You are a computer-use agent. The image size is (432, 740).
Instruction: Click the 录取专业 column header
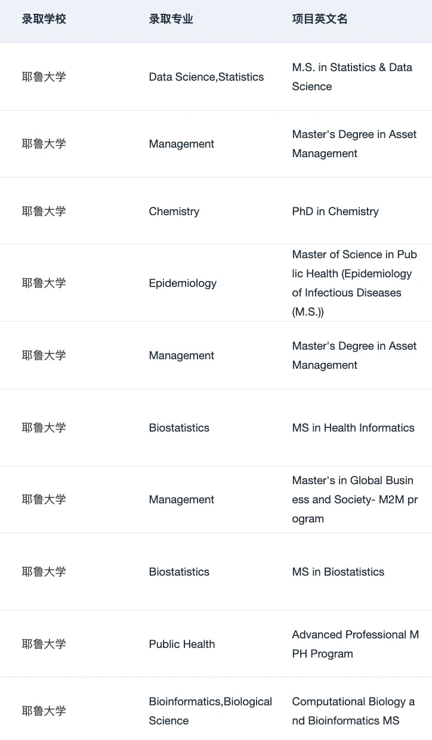(171, 19)
